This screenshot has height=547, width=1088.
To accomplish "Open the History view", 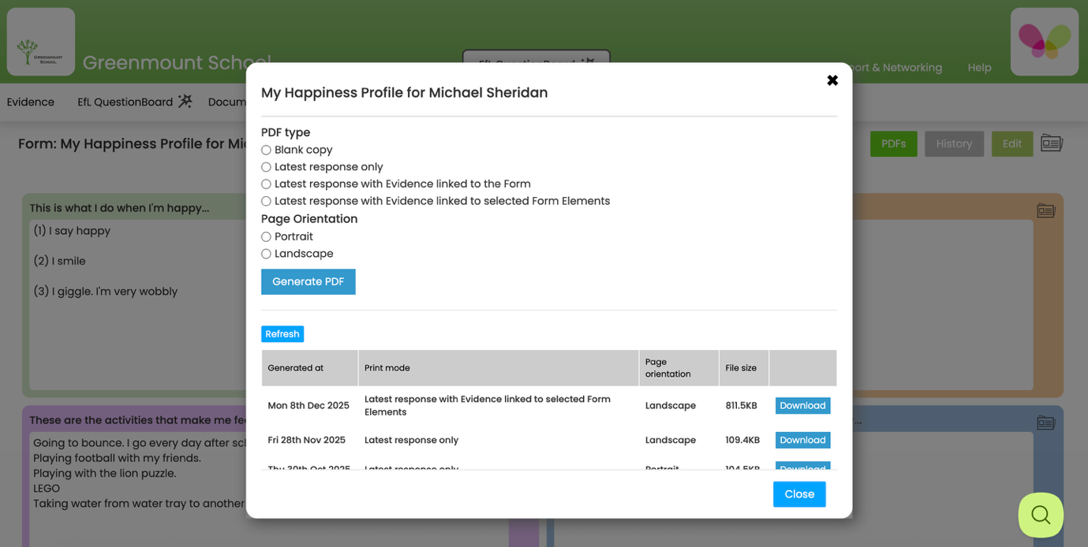I will pyautogui.click(x=954, y=143).
